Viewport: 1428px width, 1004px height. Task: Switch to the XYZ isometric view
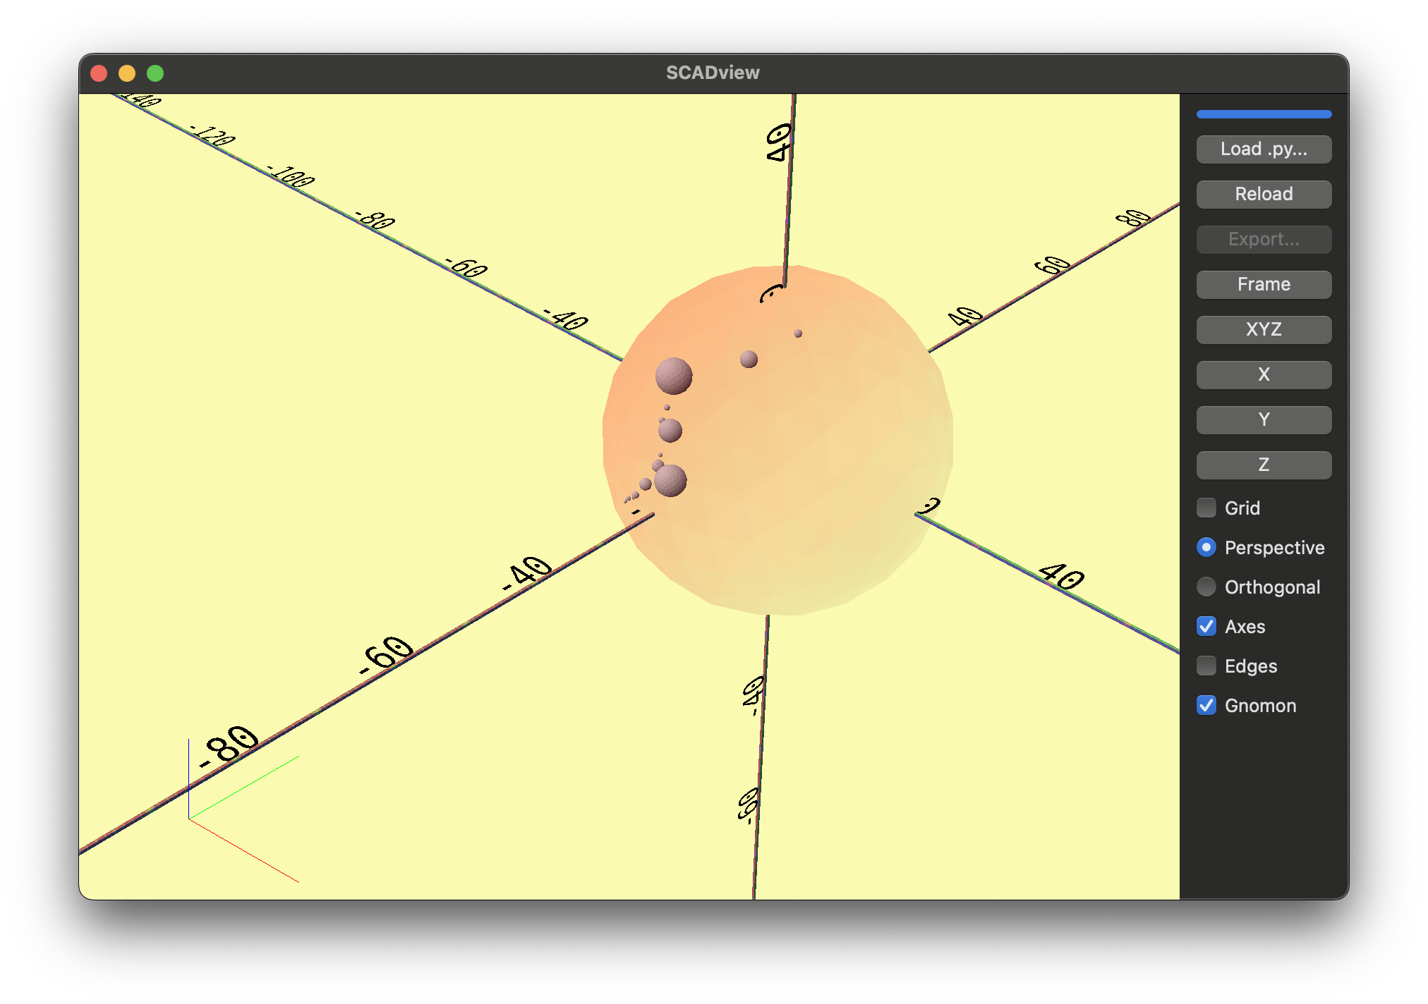point(1263,329)
